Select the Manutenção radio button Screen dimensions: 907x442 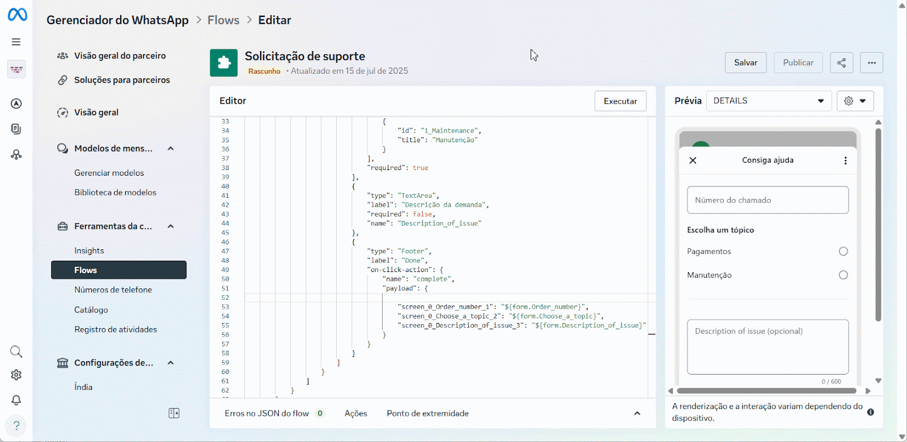coord(843,275)
